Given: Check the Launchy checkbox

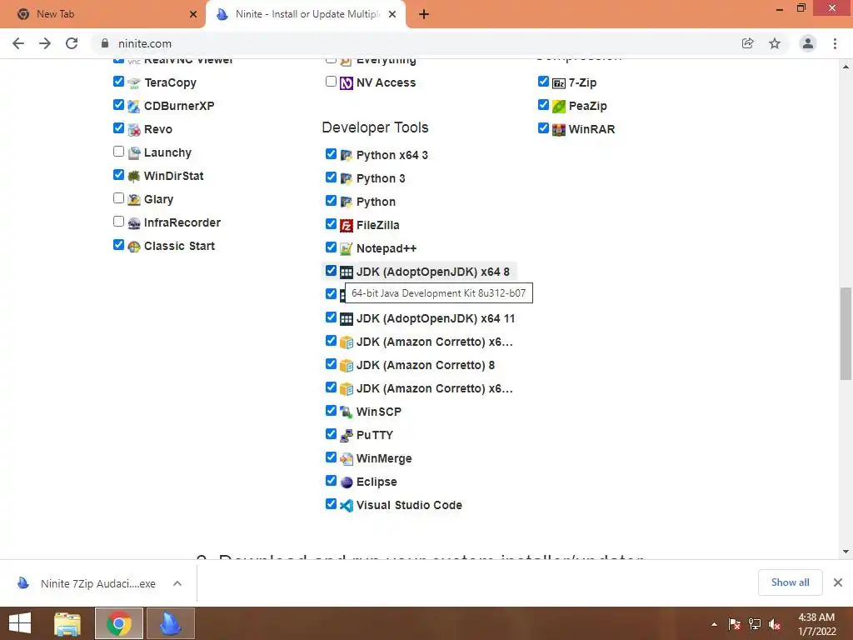Looking at the screenshot, I should click(x=118, y=152).
